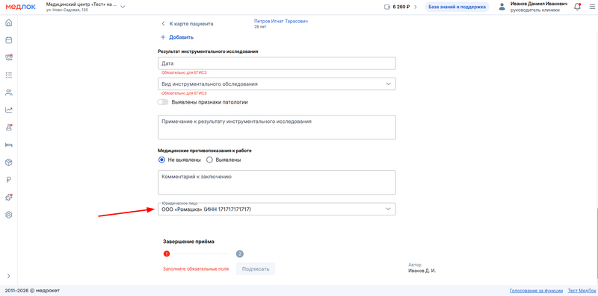The width and height of the screenshot is (598, 296).
Task: Toggle Выявлены признаки патологии switch
Action: 163,102
